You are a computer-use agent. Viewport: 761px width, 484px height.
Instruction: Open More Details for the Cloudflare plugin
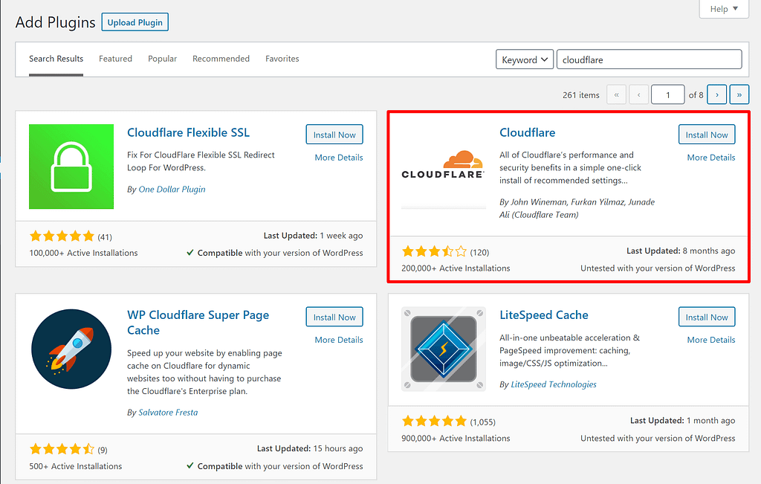click(710, 157)
